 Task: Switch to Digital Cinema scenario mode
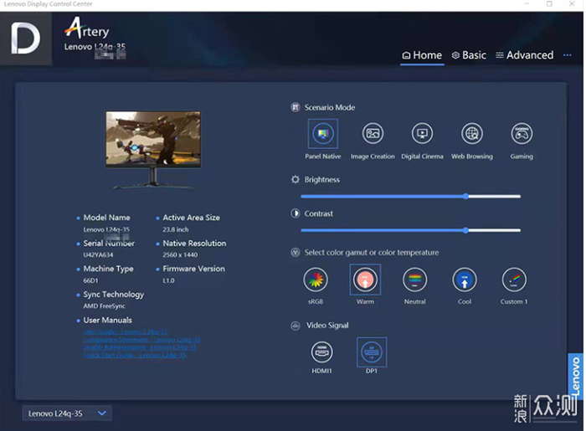pyautogui.click(x=422, y=134)
